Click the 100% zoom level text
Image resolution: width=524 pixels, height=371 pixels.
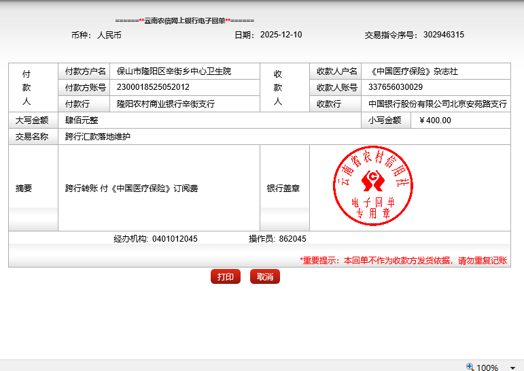click(x=487, y=368)
